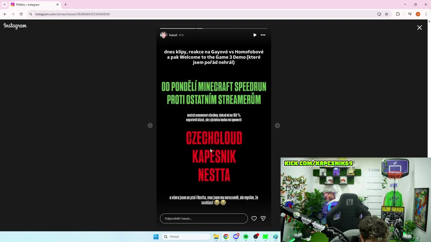Viewport: 431px width, 242px height.
Task: Click the "4 h" story timestamp
Action: (x=181, y=35)
